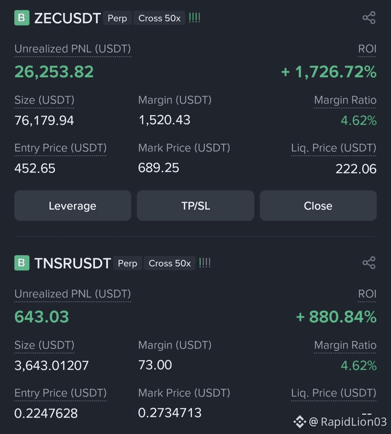Set TP/SL for ZECUSDT position
Screen dimensions: 391x434
195,205
